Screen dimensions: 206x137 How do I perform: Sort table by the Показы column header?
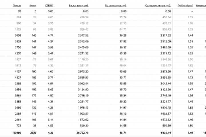click(x=17, y=5)
